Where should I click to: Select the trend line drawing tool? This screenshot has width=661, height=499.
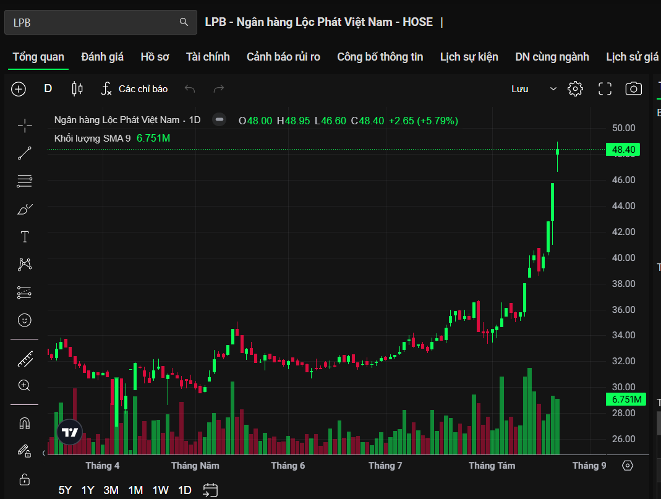click(25, 153)
